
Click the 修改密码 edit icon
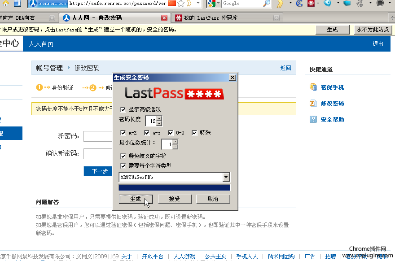pyautogui.click(x=313, y=103)
